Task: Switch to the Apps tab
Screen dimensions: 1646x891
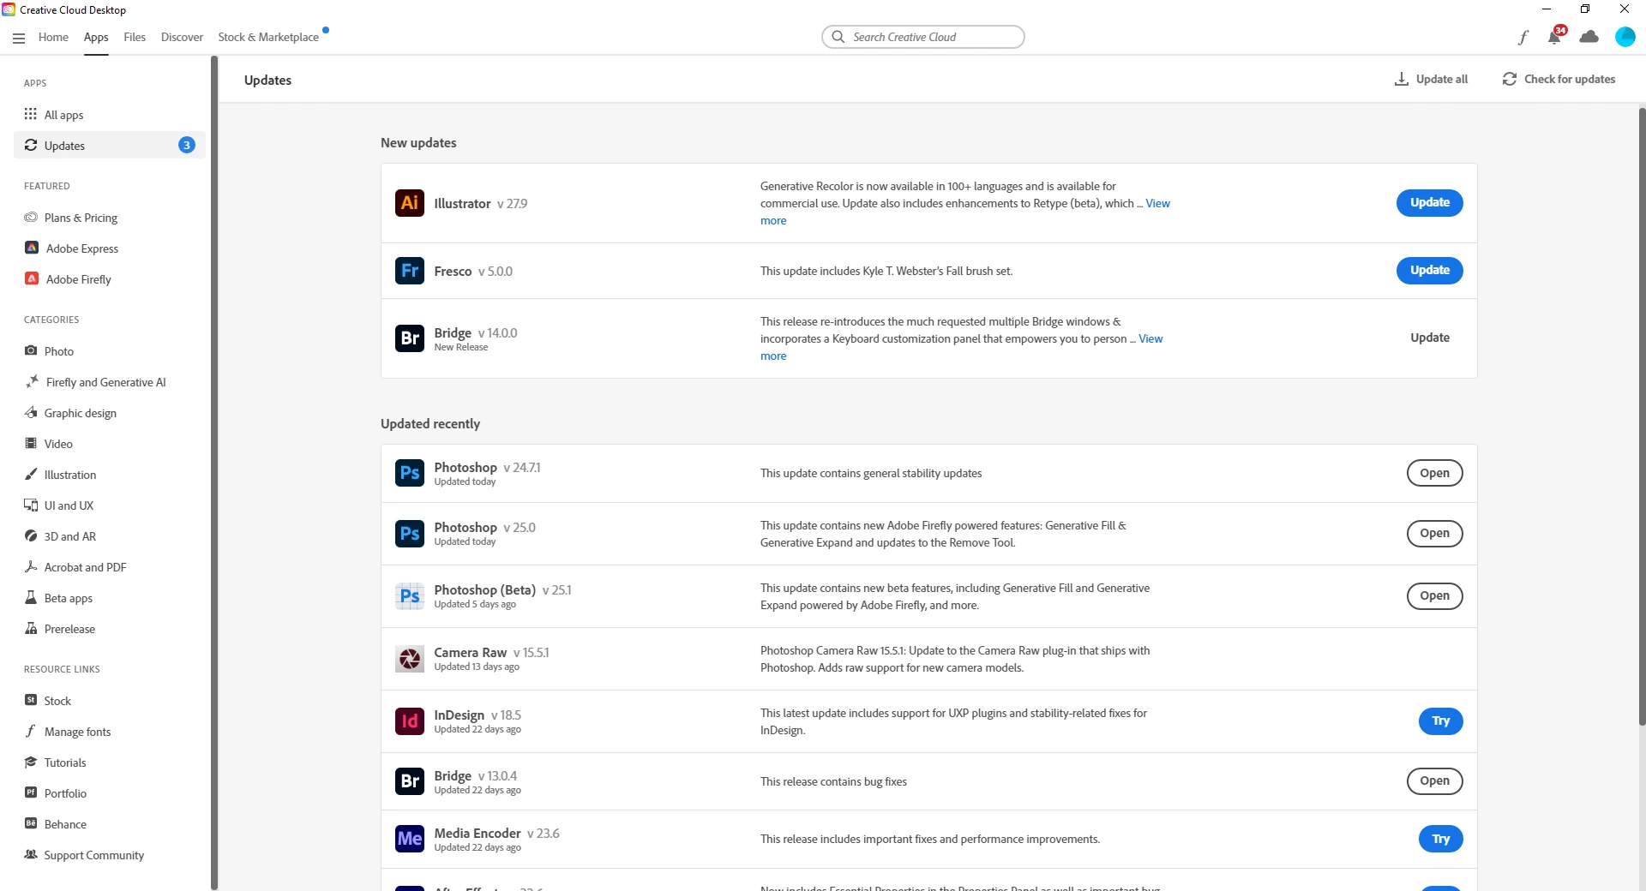Action: [x=96, y=37]
